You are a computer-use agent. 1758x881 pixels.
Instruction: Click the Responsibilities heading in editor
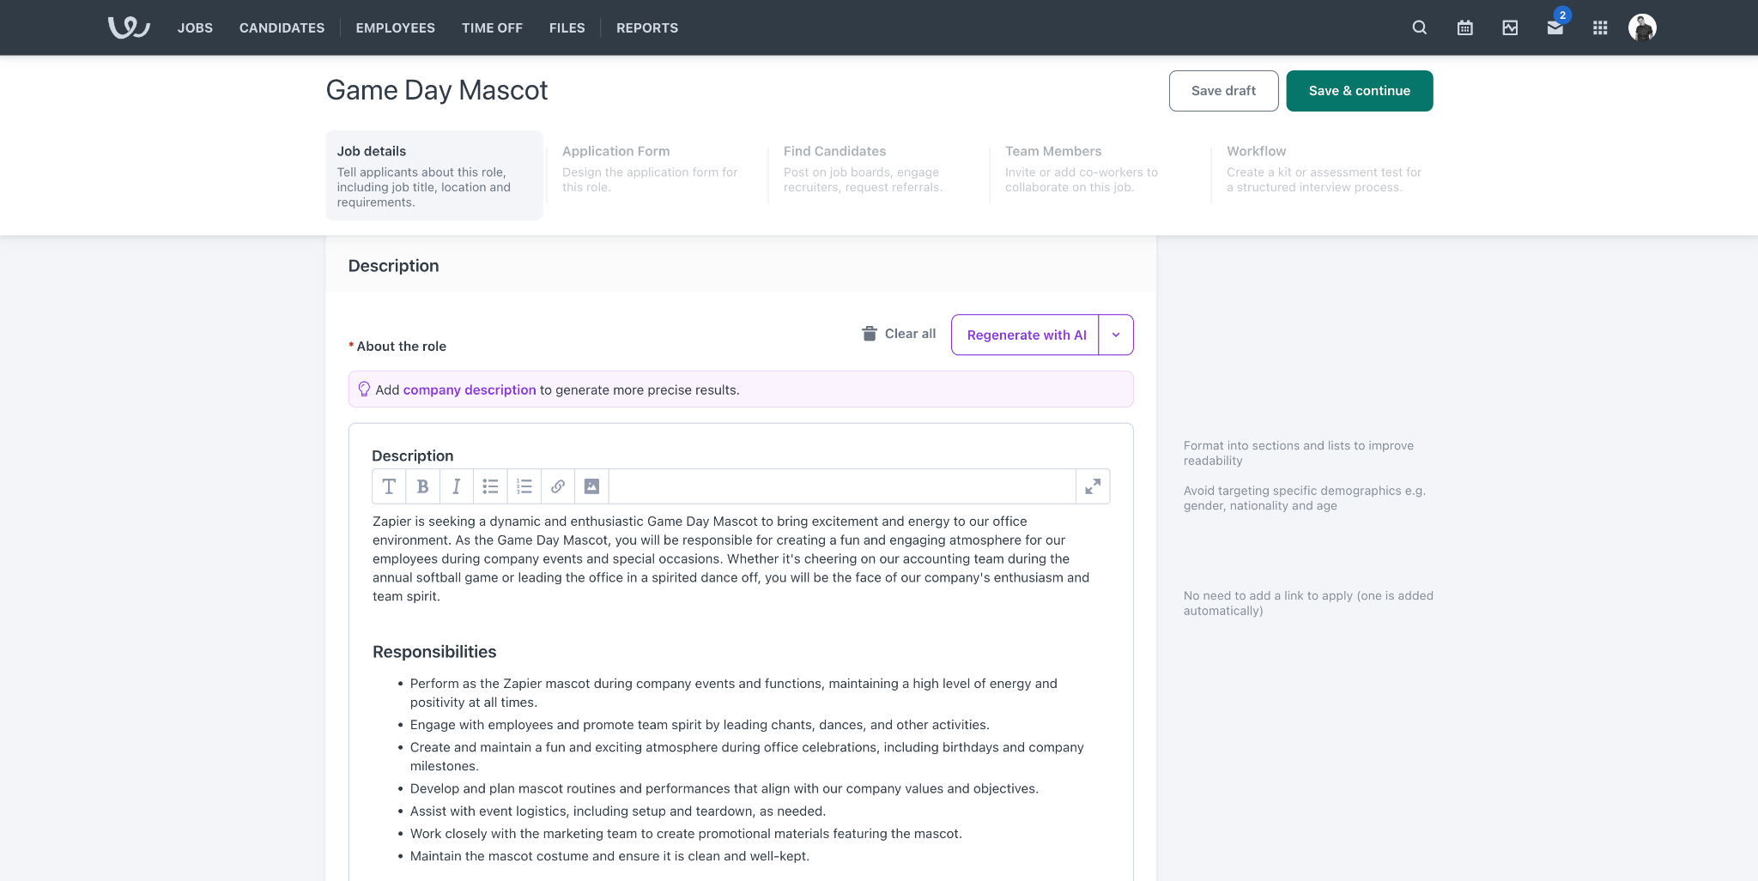point(434,652)
